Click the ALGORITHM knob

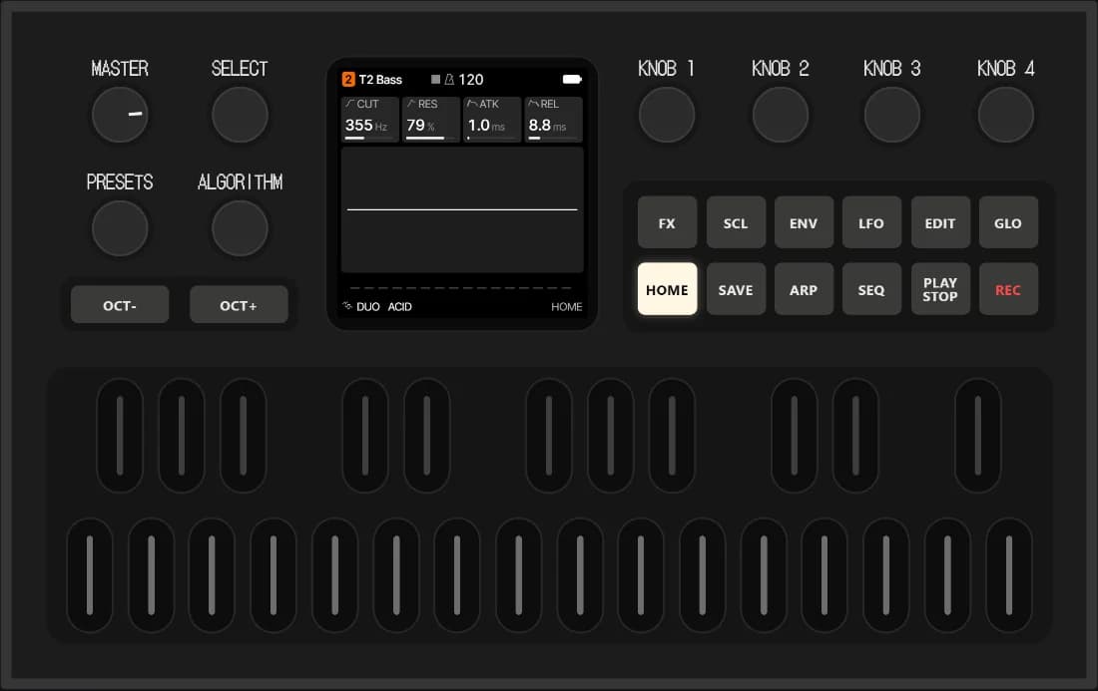[x=240, y=228]
